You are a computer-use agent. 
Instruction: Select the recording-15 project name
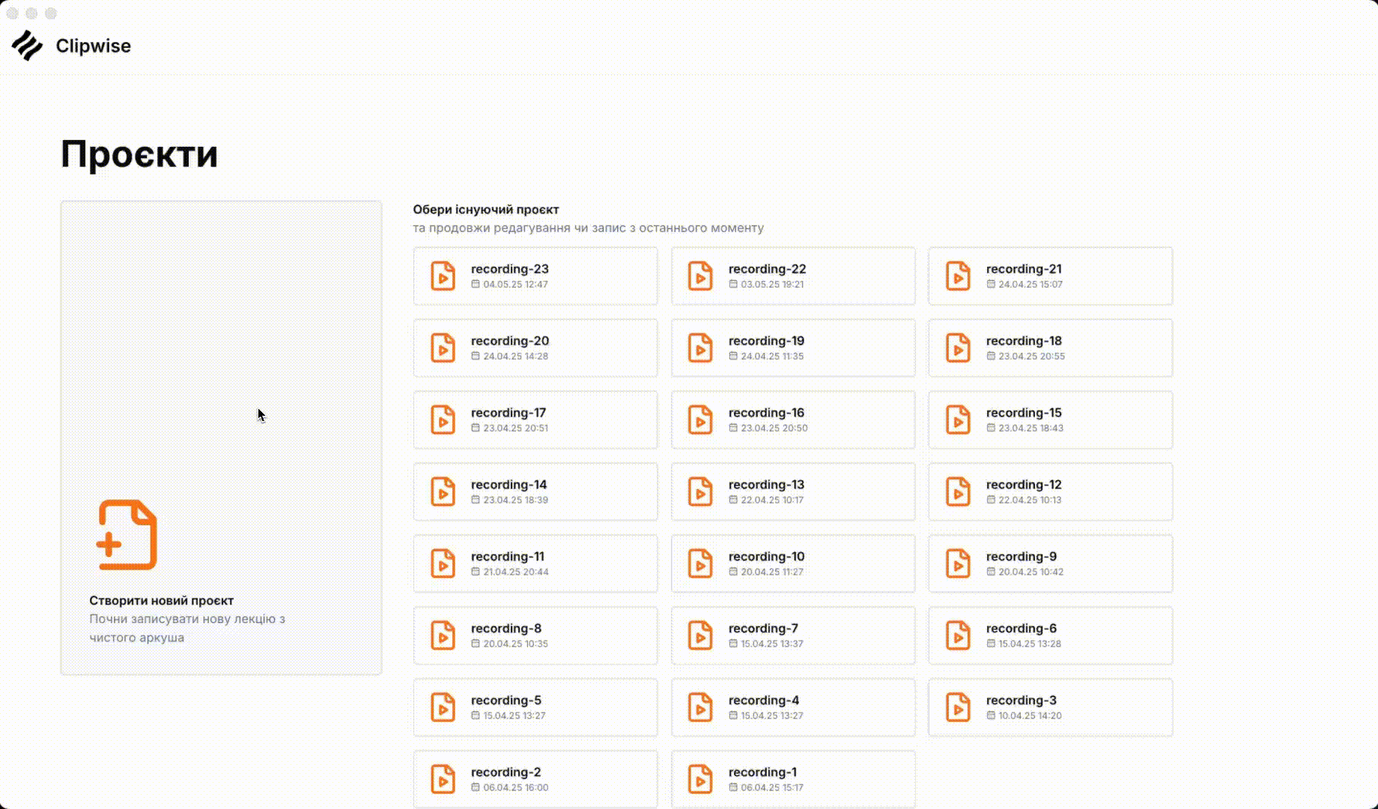1024,413
